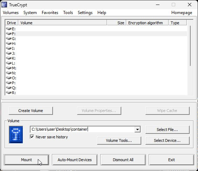Toggle the Never save history checkbox

click(x=32, y=137)
